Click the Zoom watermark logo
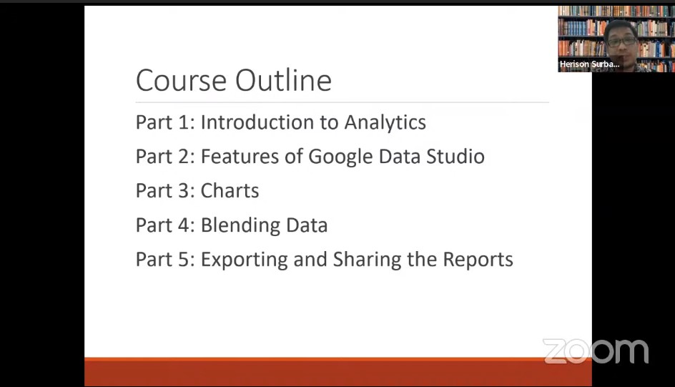 click(596, 351)
